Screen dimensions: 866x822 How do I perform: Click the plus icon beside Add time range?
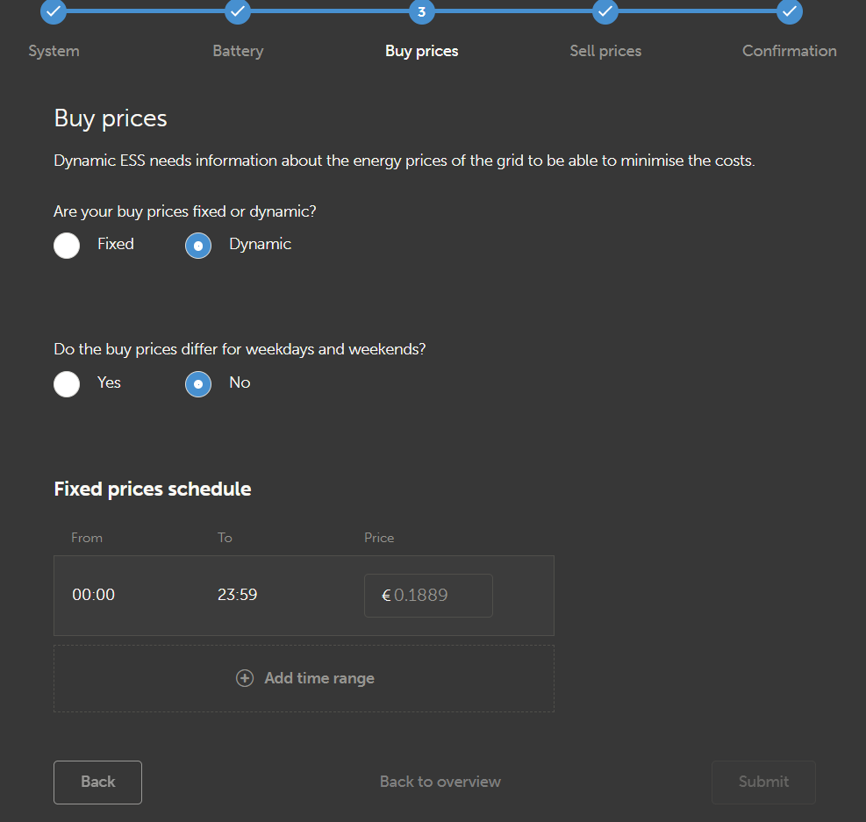tap(246, 678)
